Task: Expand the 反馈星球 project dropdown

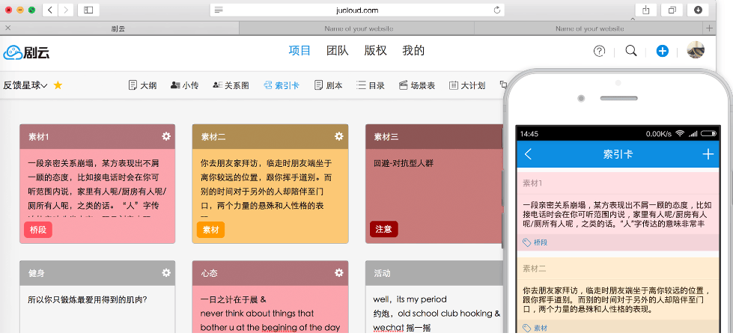Action: coord(25,85)
